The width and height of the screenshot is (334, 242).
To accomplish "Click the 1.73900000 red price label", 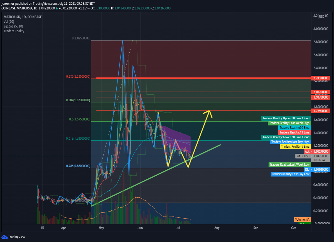I will [x=321, y=111].
